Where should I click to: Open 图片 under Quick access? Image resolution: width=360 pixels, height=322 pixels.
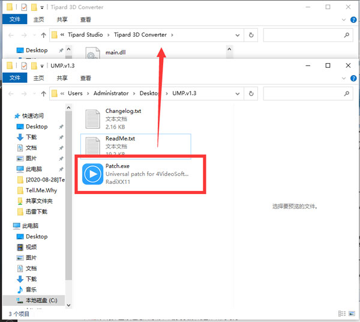(31, 159)
